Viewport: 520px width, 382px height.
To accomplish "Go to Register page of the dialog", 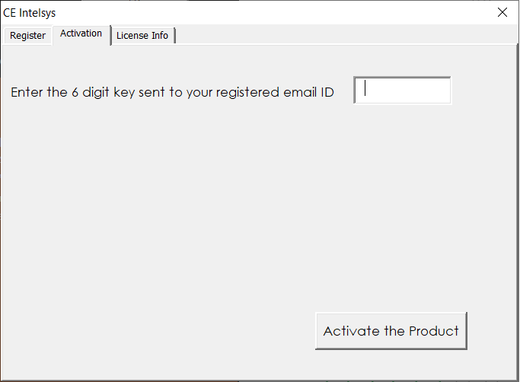I will [27, 36].
